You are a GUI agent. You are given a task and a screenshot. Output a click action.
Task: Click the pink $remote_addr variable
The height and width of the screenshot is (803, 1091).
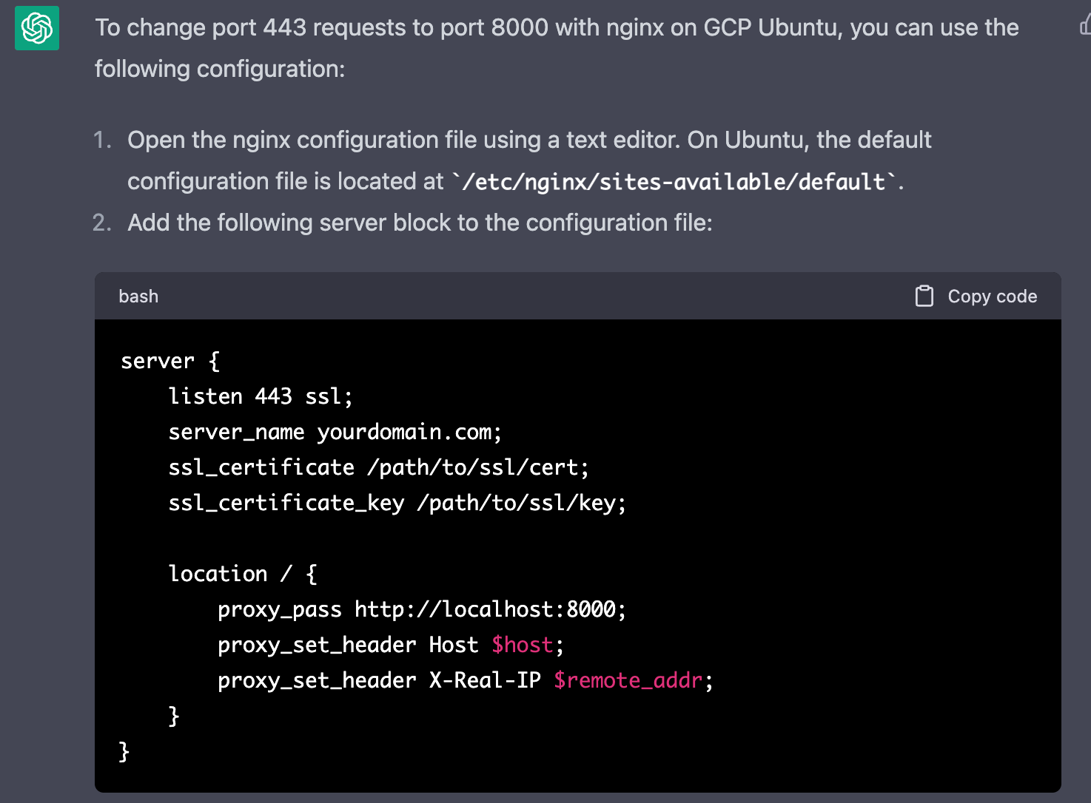tap(628, 680)
